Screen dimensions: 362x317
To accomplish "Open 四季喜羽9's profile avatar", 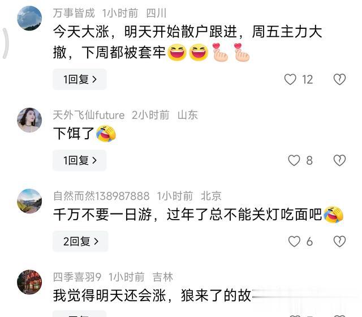I will pyautogui.click(x=29, y=282).
